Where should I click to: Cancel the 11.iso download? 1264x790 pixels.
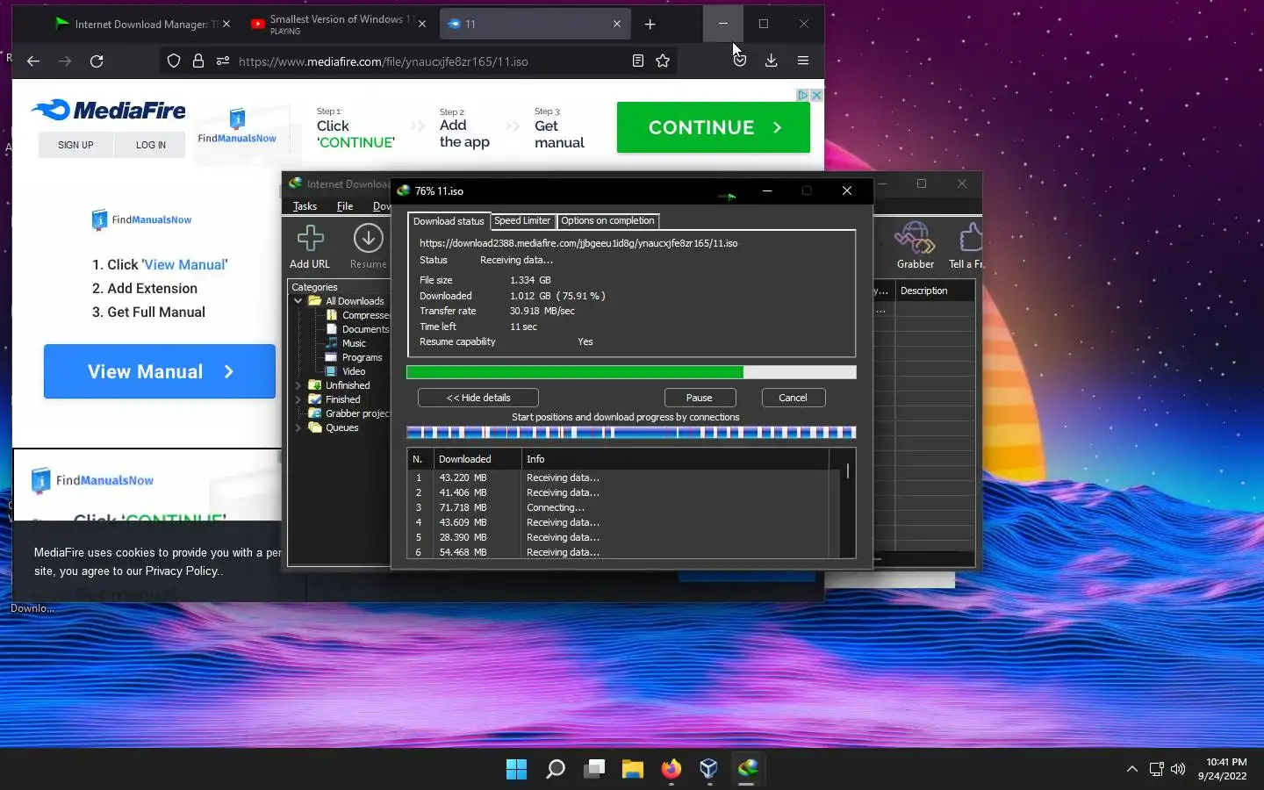click(793, 398)
